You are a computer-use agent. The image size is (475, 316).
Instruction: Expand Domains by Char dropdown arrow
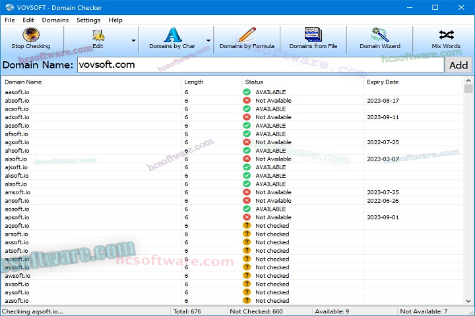(x=208, y=41)
